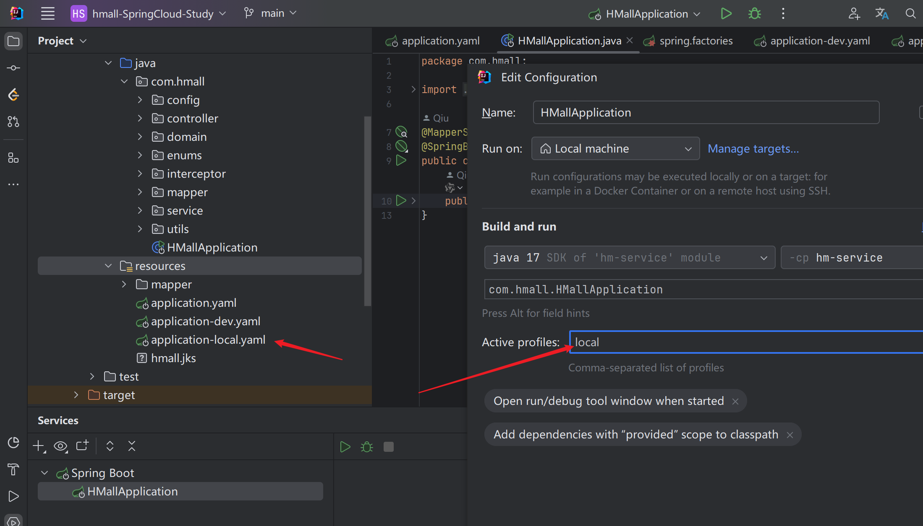Switch to the application.yaml editor tab
Viewport: 923px width, 526px height.
432,41
